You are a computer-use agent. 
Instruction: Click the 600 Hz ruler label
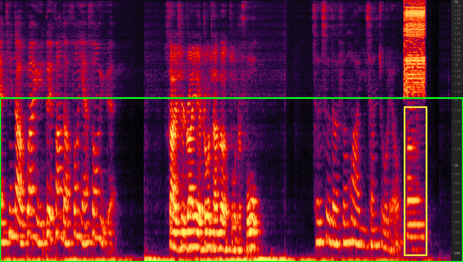coord(457,202)
